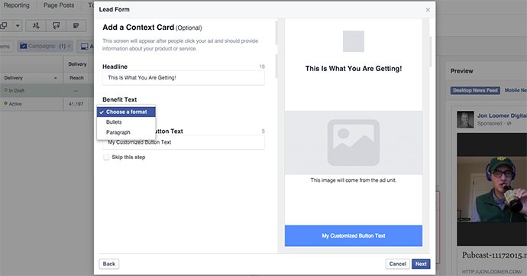Click the speech-bubble toolbar icon in background
Screen dimensions: 527x276
click(x=56, y=25)
